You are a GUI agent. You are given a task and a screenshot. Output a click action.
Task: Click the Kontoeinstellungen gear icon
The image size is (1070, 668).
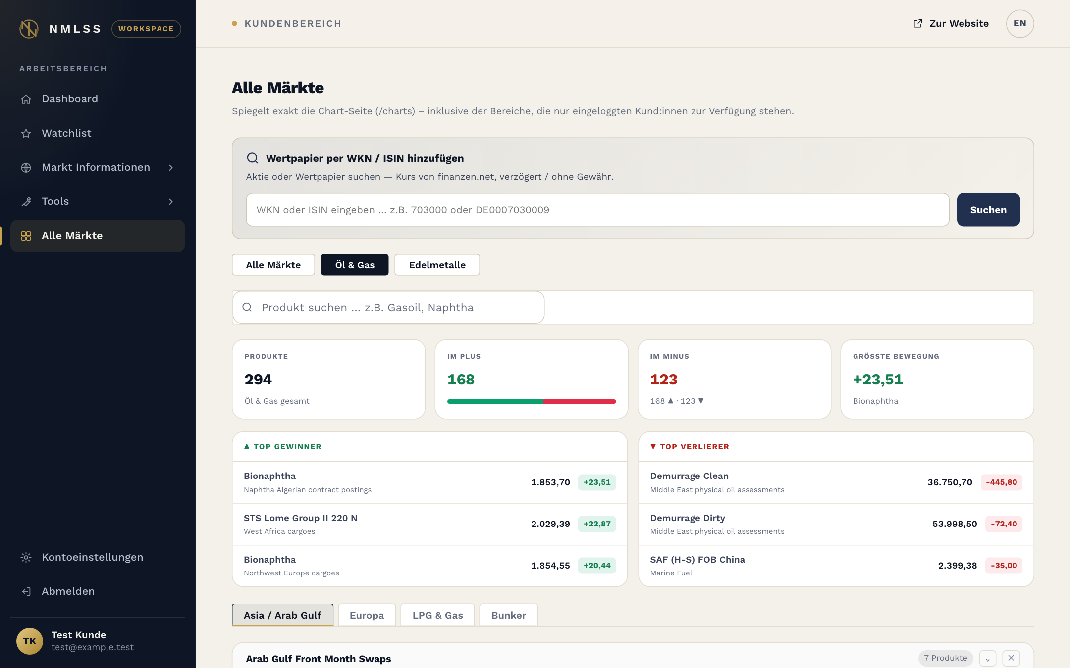(26, 558)
